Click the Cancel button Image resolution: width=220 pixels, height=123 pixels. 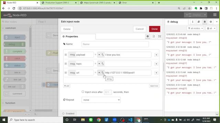coord(140,29)
